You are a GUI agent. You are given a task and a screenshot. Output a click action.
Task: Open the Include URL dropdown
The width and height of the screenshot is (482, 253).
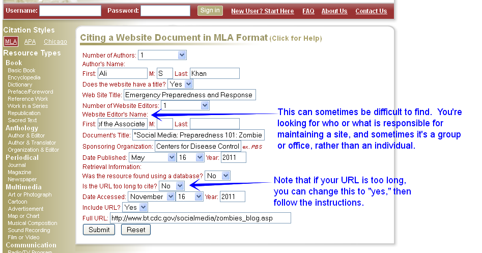pos(135,208)
